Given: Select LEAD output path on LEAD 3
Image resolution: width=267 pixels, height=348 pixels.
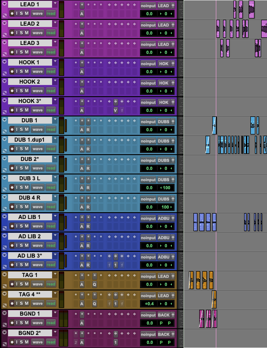Looking at the screenshot, I should [163, 45].
